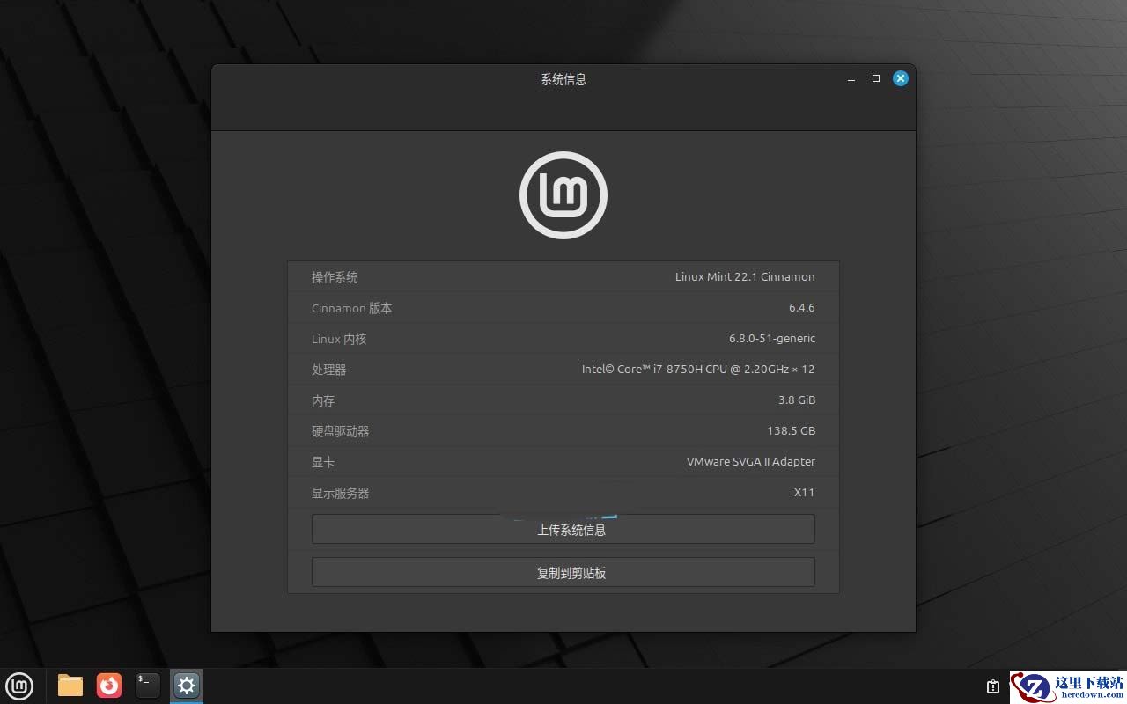Image resolution: width=1127 pixels, height=704 pixels.
Task: Click the Intel Core i7-8750H CPU value
Action: pos(698,370)
